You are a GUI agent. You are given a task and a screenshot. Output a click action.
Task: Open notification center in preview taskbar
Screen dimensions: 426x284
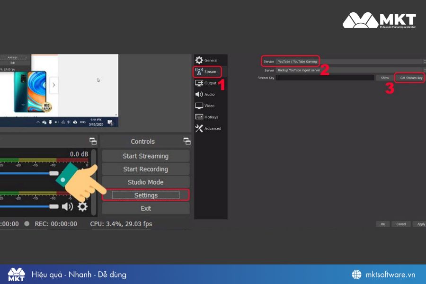tap(110, 123)
